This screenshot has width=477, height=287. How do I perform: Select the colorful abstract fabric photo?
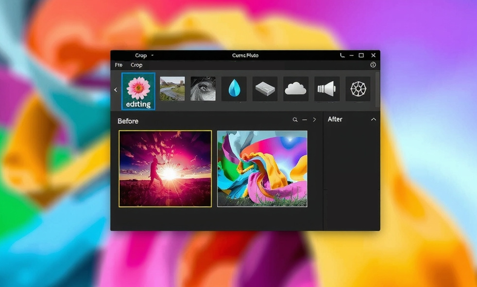[x=262, y=169]
